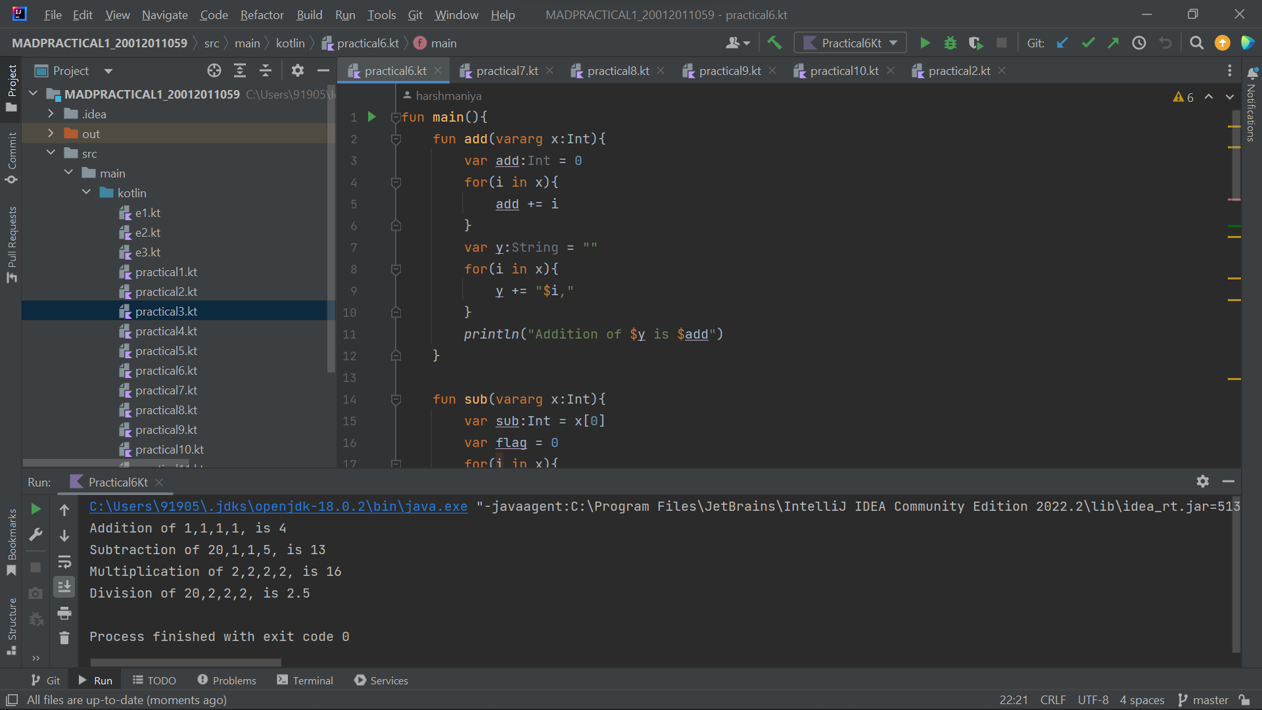Open the Navigate menu
Screen dimensions: 1262x710
[x=164, y=14]
